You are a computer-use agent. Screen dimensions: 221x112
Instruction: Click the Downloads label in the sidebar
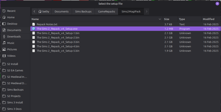pyautogui.click(x=14, y=36)
